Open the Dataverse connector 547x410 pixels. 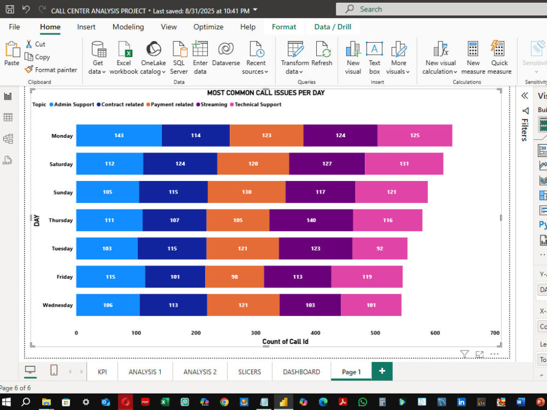pos(226,54)
